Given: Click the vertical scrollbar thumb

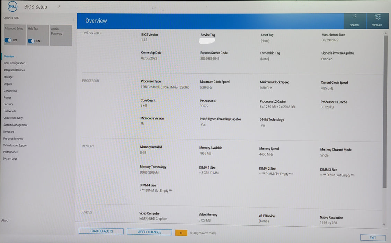Looking at the screenshot, I should pos(385,111).
